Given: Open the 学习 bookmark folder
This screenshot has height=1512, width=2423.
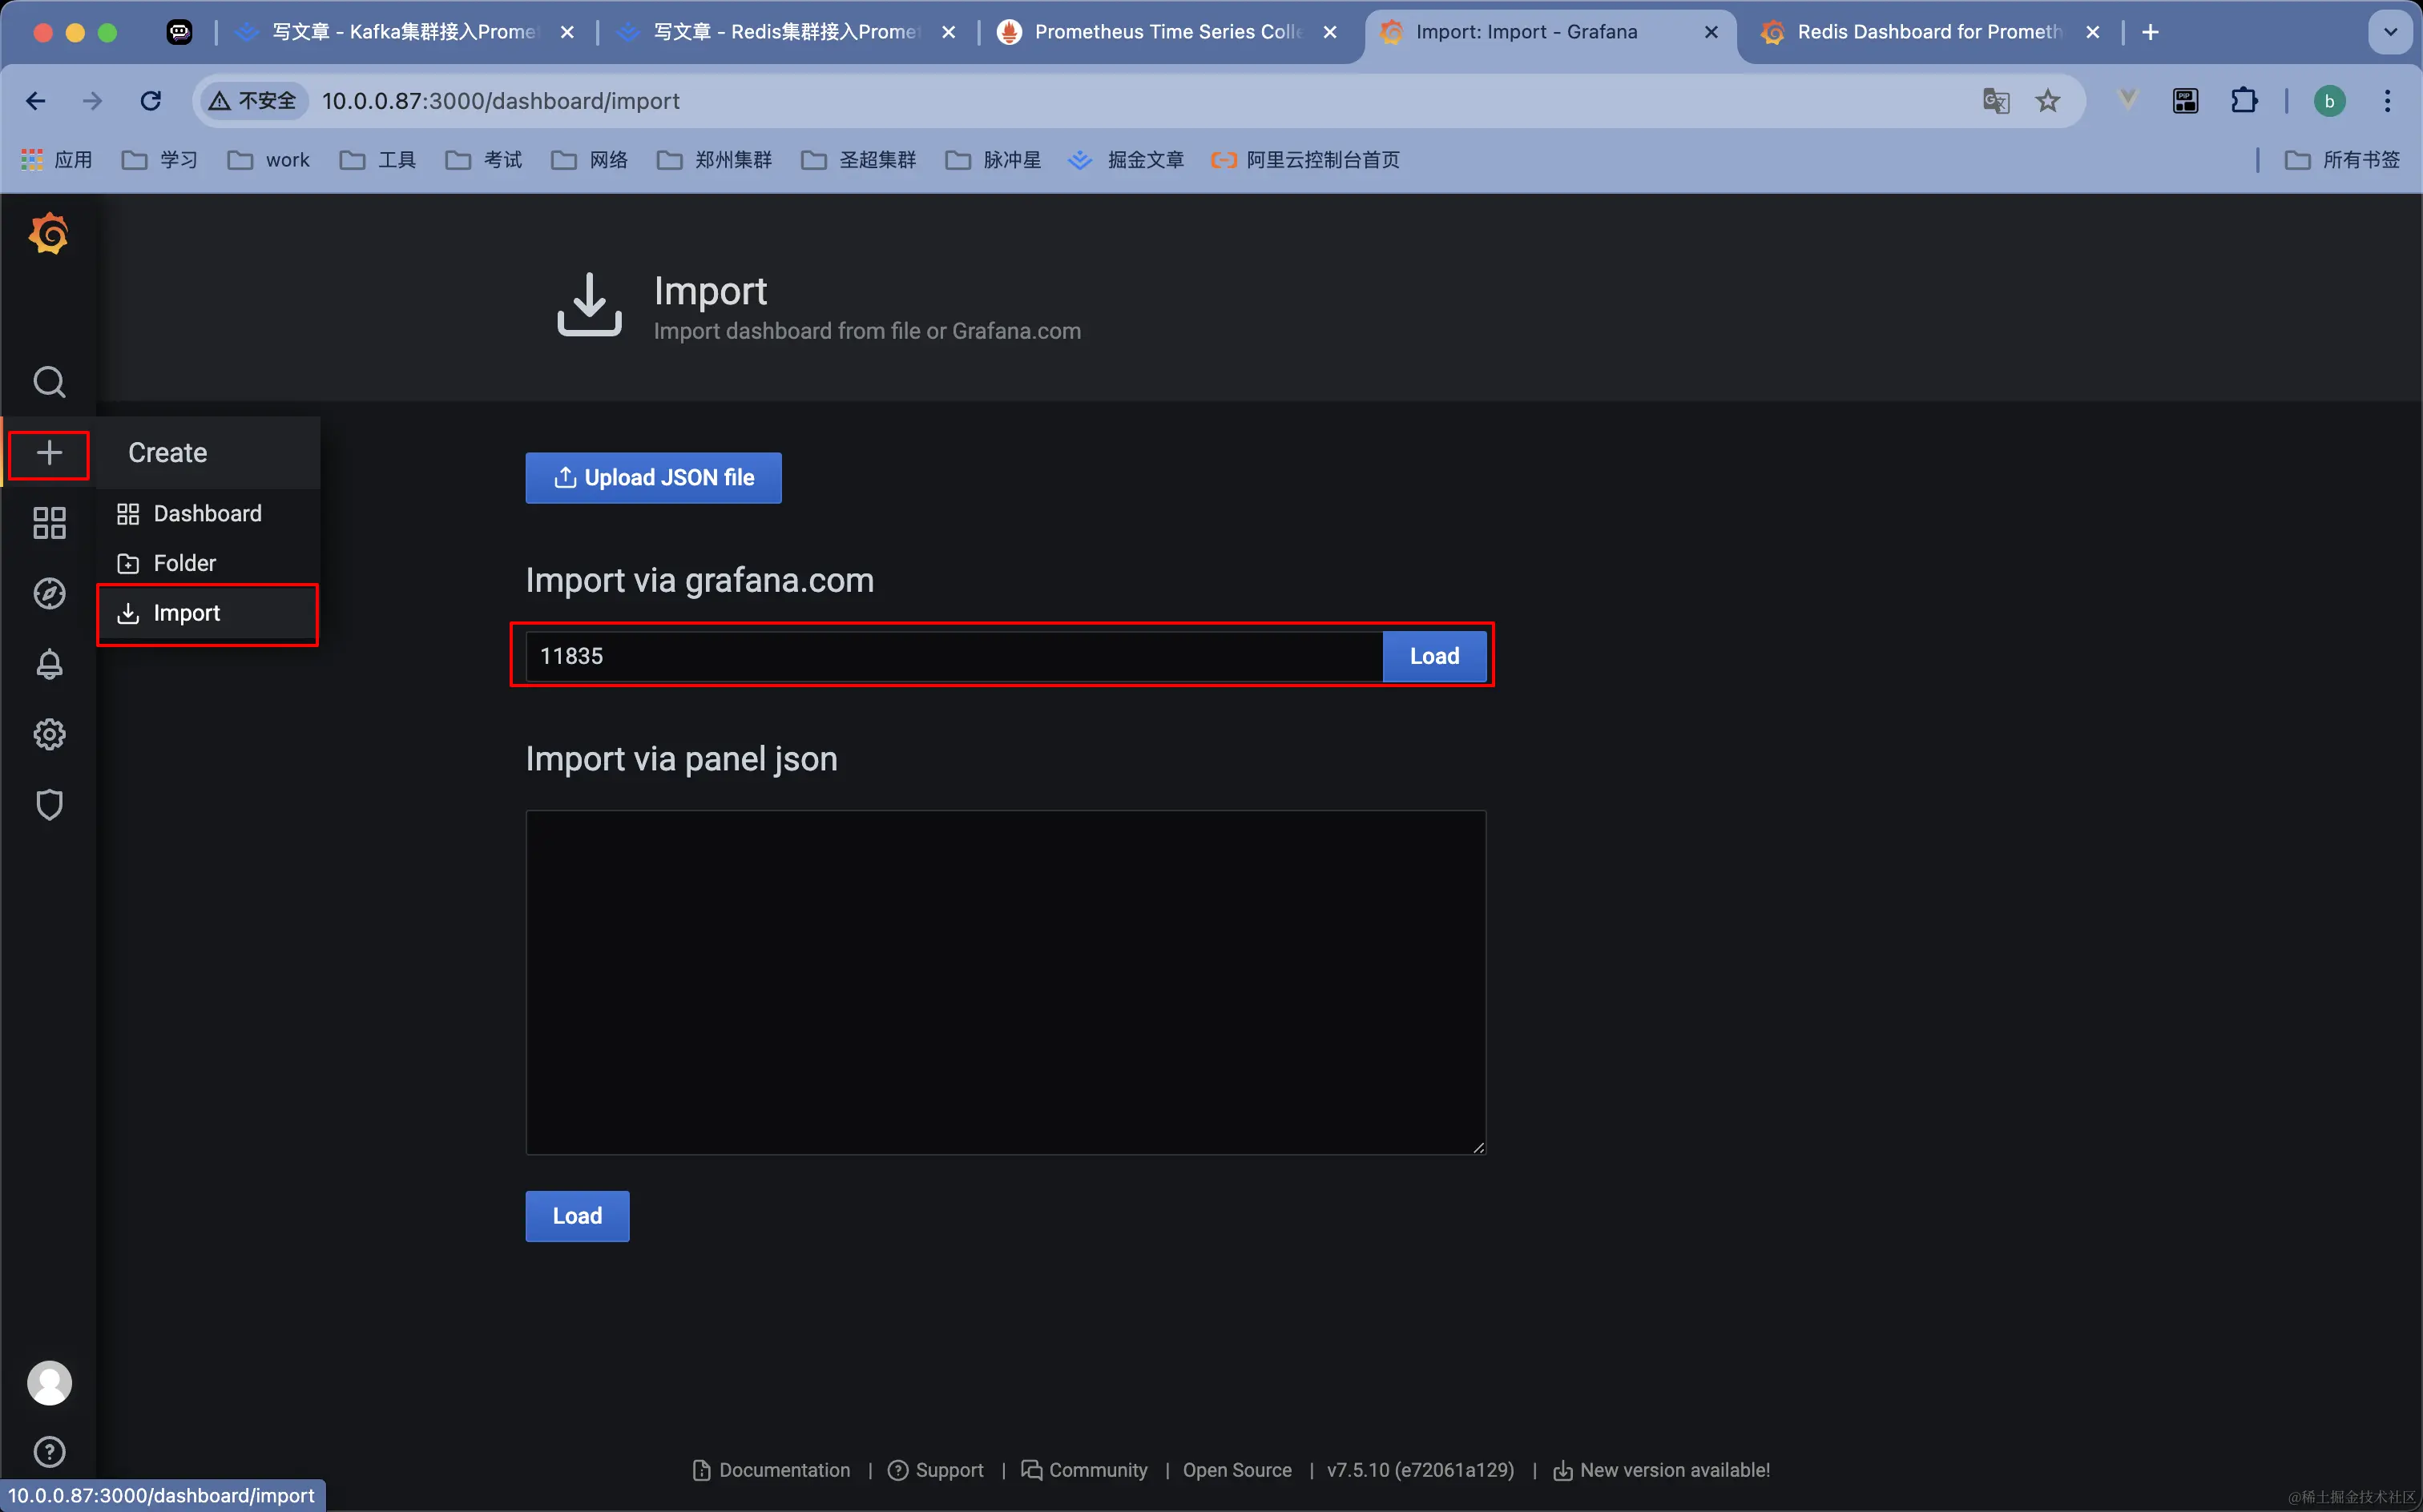Looking at the screenshot, I should point(160,160).
